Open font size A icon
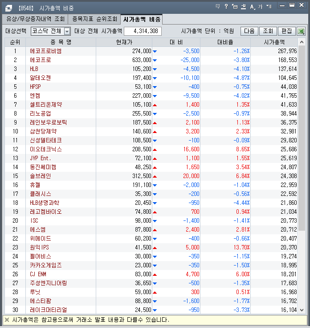This screenshot has height=328, width=310. [x=253, y=7]
